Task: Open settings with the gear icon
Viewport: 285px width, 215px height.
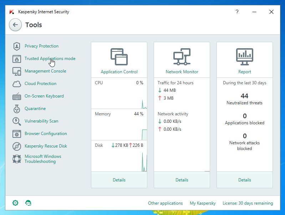Action: (15, 203)
